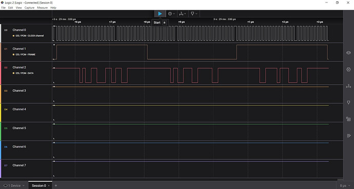Click the Channel 1 FRAME waveform's low segment
Viewport: 354px width, 189px height.
(192, 59)
